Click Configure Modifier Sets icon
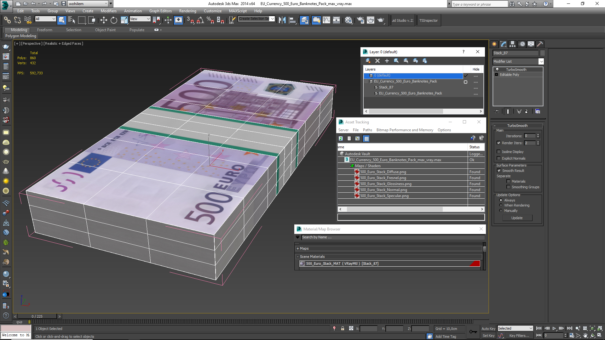The image size is (605, 340). tap(538, 111)
